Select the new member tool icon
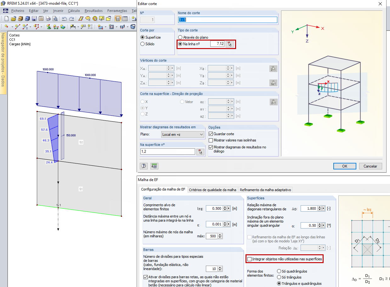Screen dimensions: 390x287 pyautogui.click(x=25, y=27)
